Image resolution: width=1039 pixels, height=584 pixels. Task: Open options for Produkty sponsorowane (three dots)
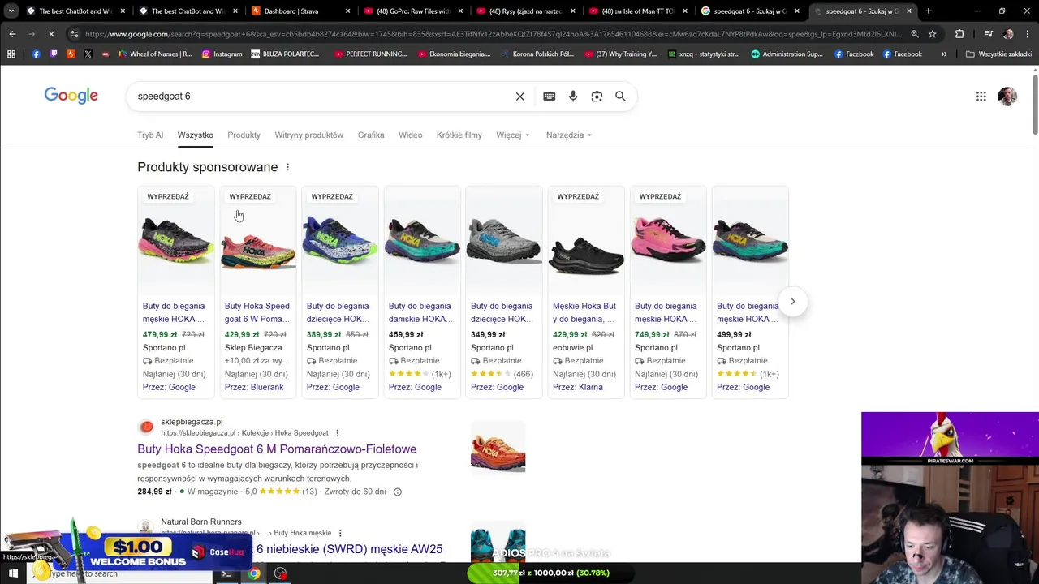[287, 167]
